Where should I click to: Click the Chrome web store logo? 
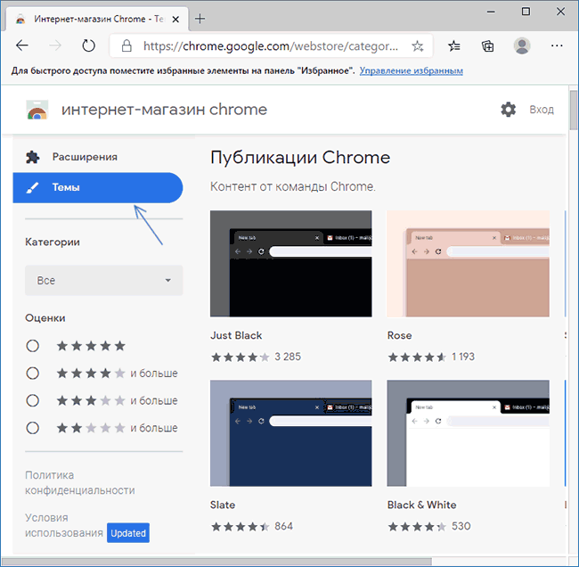37,110
